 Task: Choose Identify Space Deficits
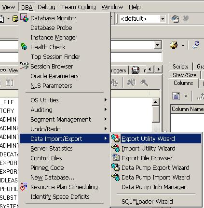[65, 197]
